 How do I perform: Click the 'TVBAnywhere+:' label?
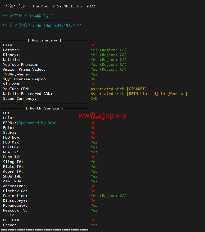tap(17, 74)
